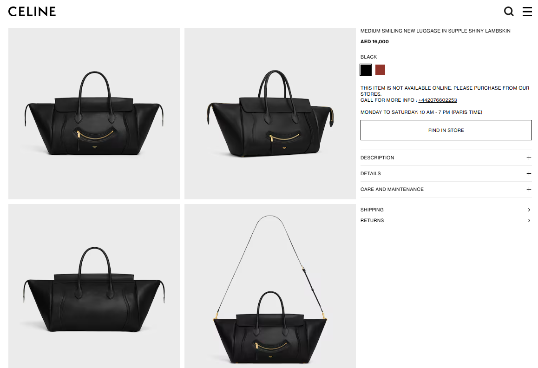This screenshot has height=368, width=538.
Task: Open the hamburger menu icon
Action: tap(527, 12)
